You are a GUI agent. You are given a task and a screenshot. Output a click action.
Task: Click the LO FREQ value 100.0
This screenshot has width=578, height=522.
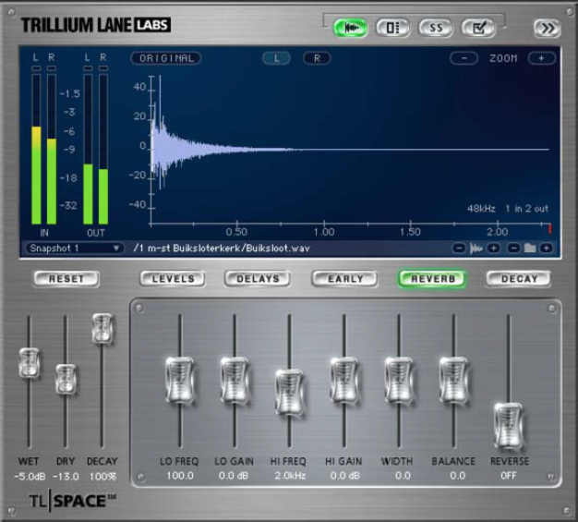pos(180,476)
